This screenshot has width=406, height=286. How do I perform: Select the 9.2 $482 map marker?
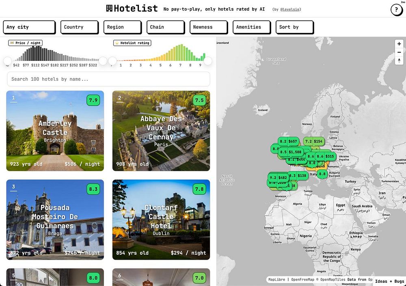point(279,178)
